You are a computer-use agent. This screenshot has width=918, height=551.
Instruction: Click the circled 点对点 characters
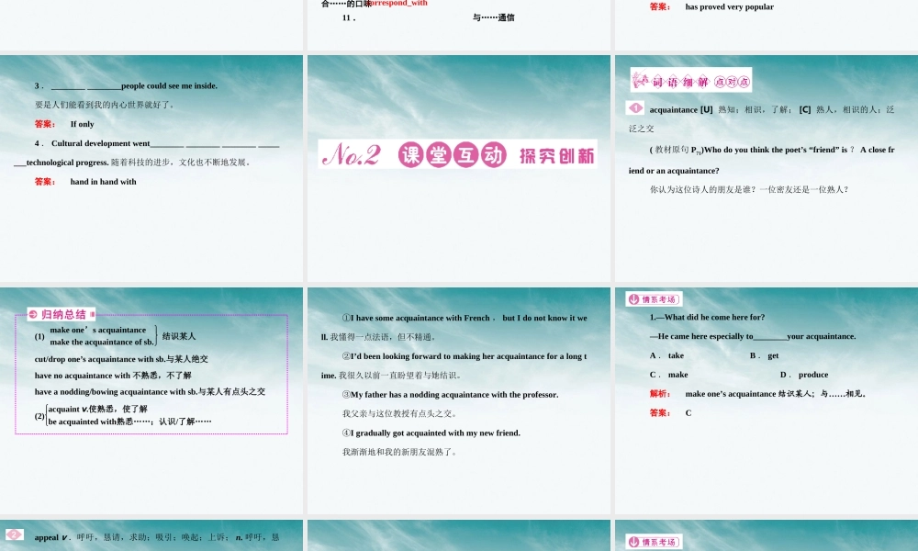tap(732, 82)
